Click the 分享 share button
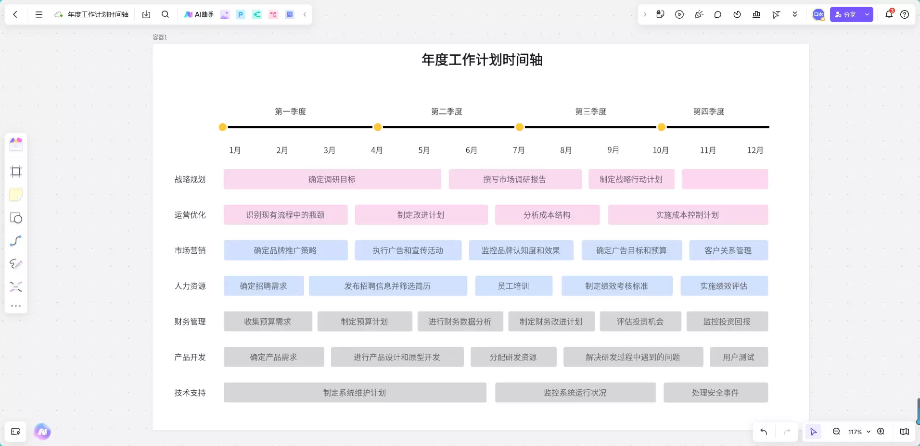 point(846,14)
